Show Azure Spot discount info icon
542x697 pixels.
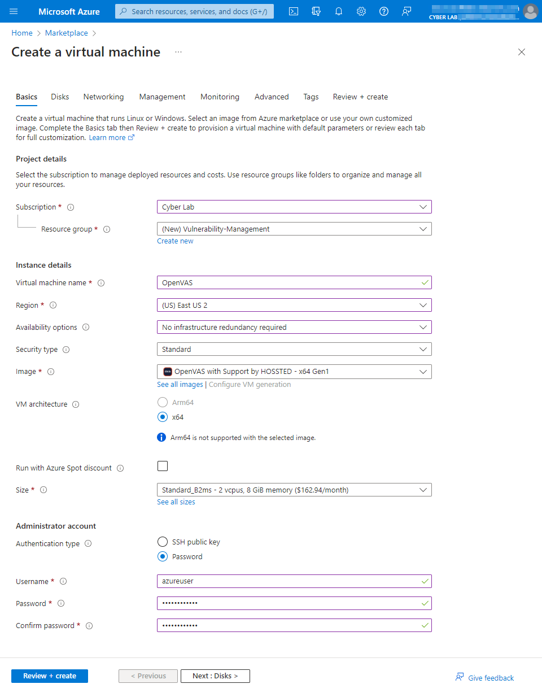[x=120, y=468]
